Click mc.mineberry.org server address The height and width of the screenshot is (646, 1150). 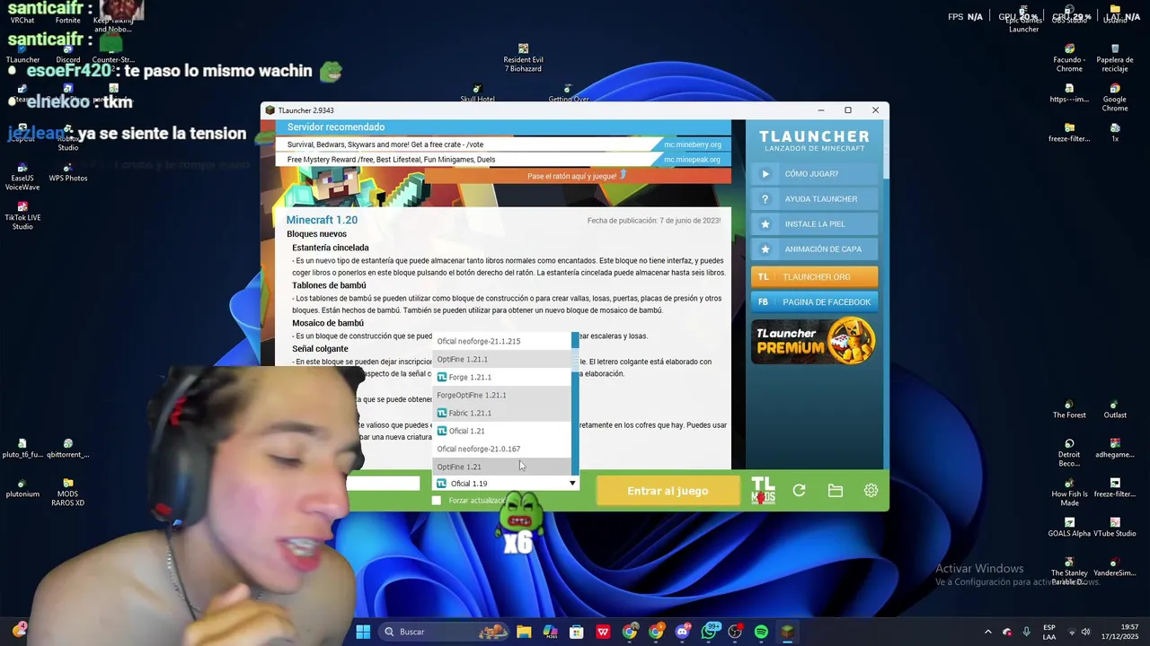click(692, 144)
